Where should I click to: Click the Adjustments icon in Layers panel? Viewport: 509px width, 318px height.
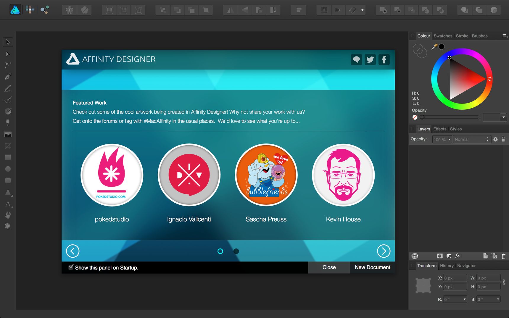[x=449, y=256]
